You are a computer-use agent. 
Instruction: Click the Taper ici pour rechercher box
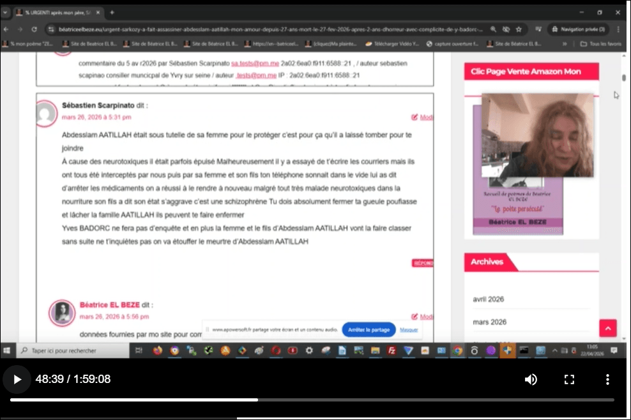[73, 351]
